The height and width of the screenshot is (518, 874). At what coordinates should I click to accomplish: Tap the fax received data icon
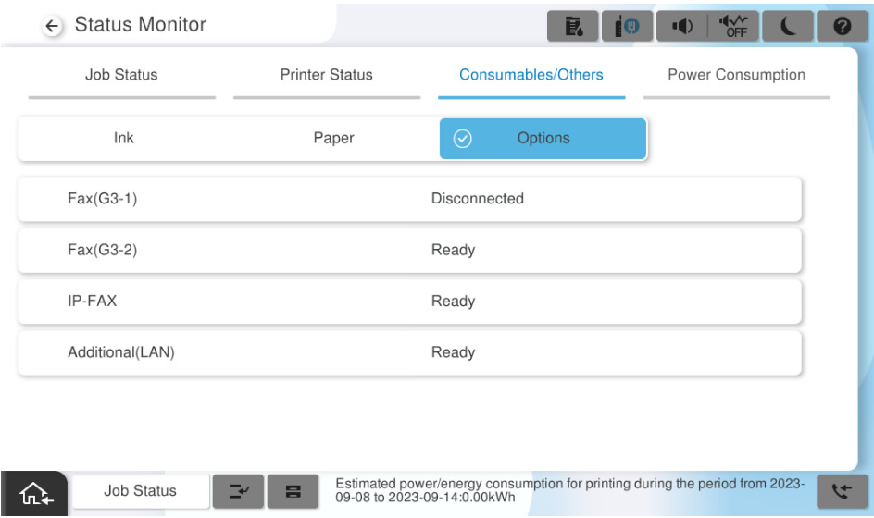click(842, 491)
